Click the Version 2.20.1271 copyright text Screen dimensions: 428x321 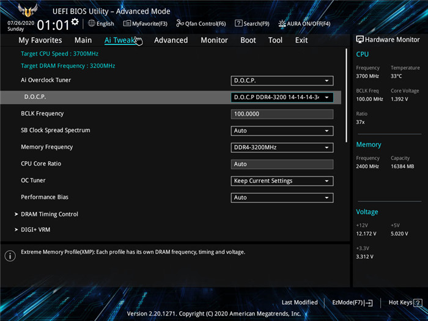point(214,314)
